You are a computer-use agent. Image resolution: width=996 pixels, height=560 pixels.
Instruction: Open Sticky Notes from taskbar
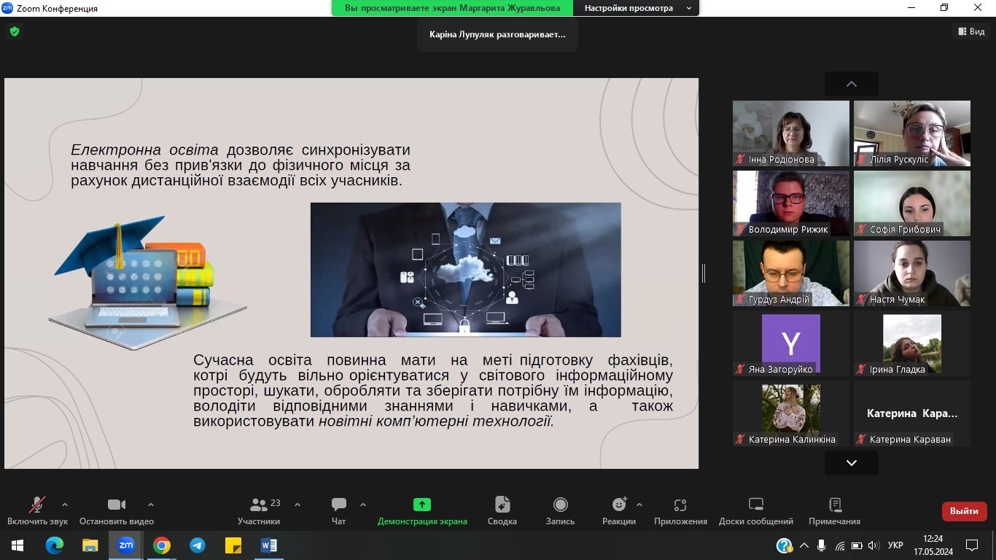(233, 545)
